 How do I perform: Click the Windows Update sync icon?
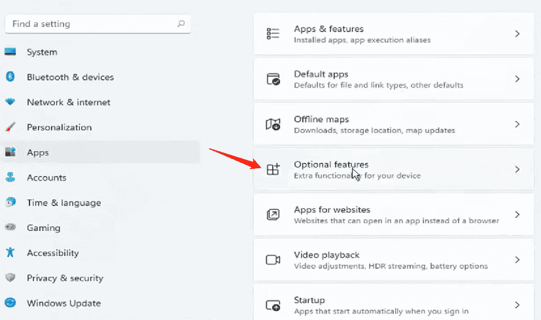(x=10, y=303)
